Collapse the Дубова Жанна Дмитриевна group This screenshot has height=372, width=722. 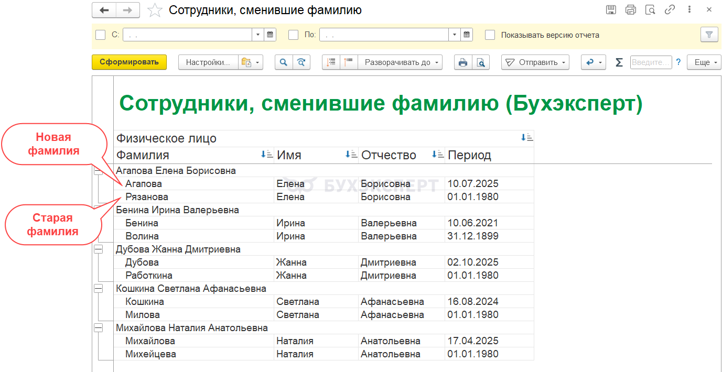click(98, 249)
